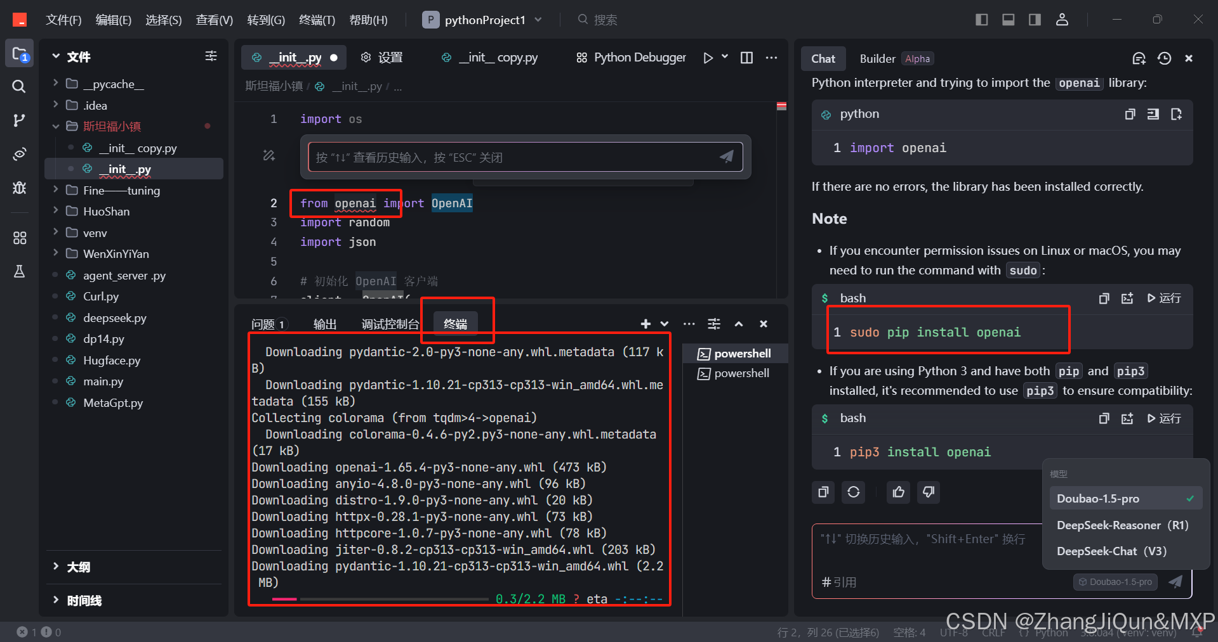The height and width of the screenshot is (642, 1218).
Task: Open the Python Debugger selector
Action: [x=631, y=58]
